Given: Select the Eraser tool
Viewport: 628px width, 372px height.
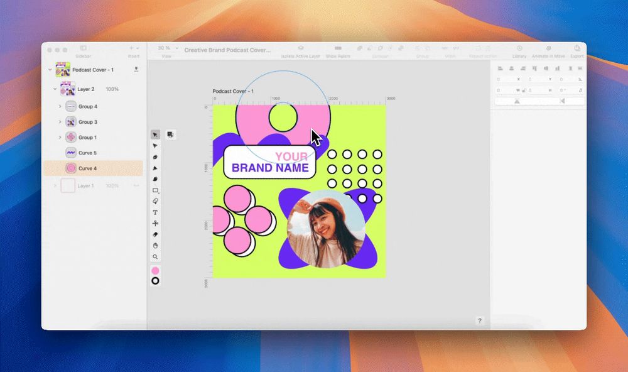Looking at the screenshot, I should coord(155,234).
